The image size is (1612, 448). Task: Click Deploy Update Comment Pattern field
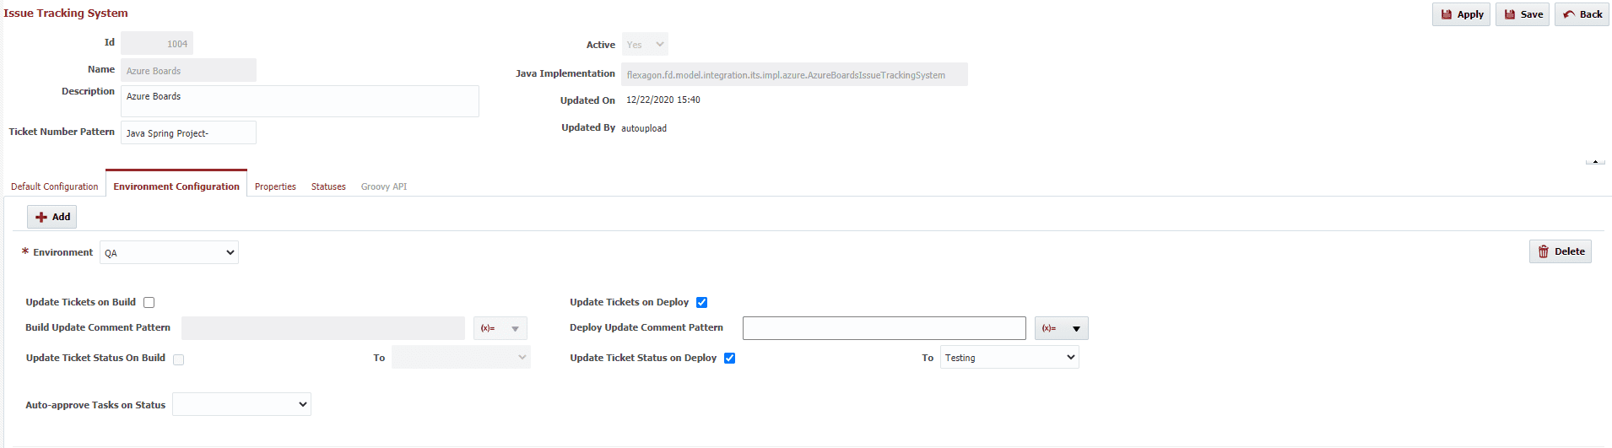pos(884,328)
